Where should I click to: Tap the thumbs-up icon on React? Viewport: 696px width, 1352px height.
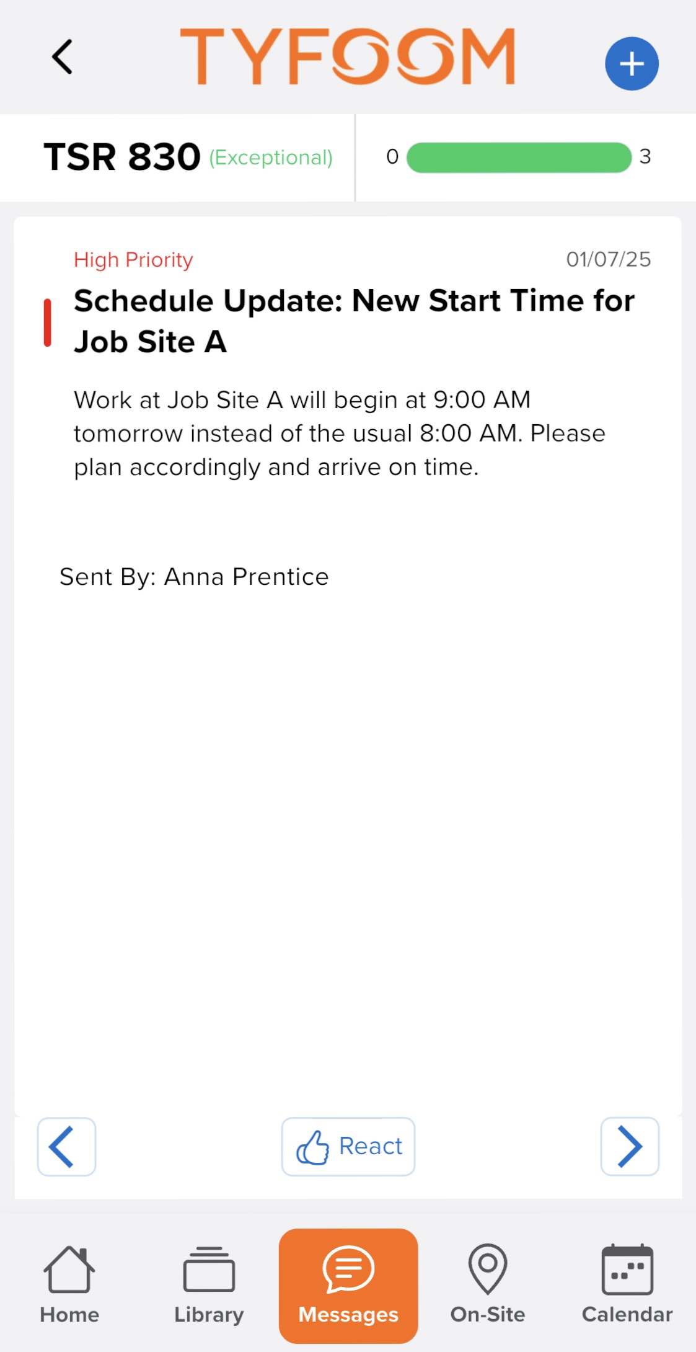(x=313, y=1147)
